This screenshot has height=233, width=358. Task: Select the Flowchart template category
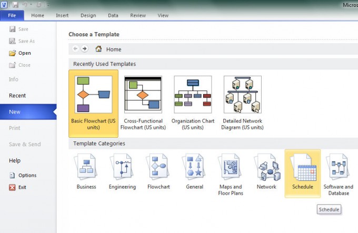pos(158,171)
